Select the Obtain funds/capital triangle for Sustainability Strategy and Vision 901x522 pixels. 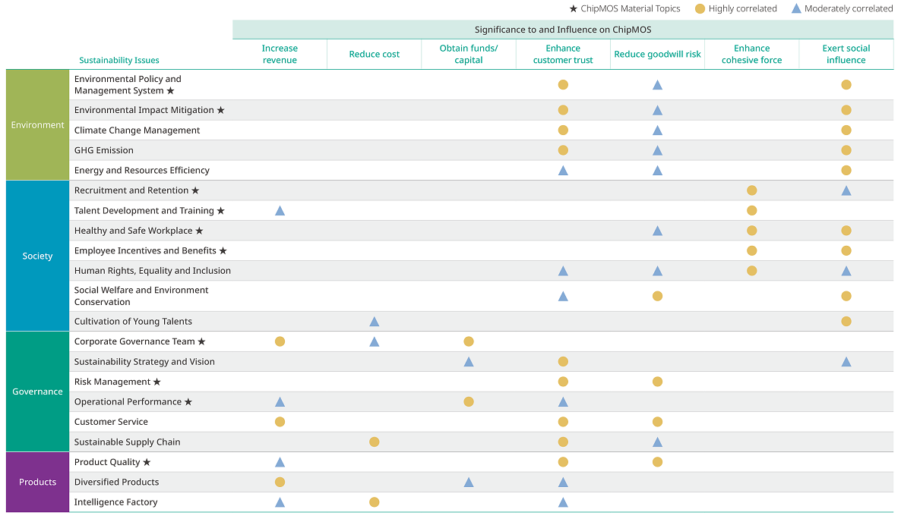(469, 361)
